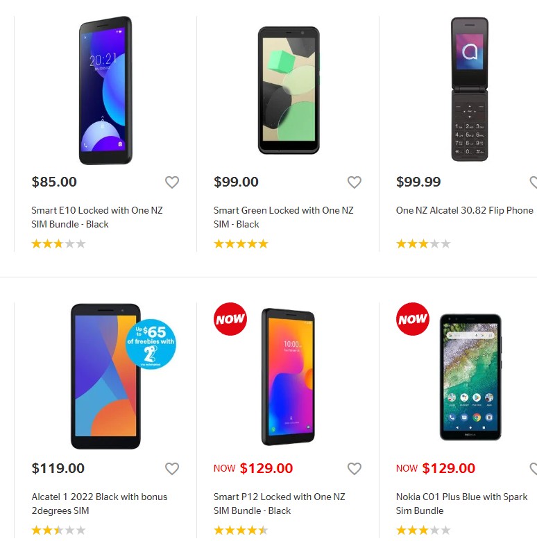
Task: Click wishlist heart for Alcatel 1 2022
Action: (x=172, y=469)
